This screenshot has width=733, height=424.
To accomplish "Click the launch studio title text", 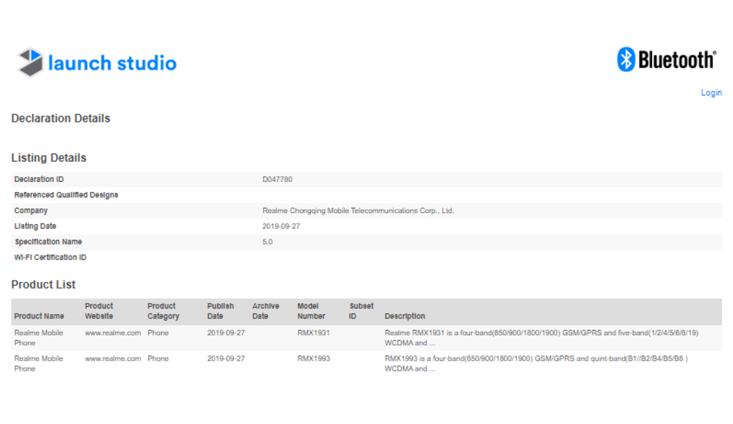I will 112,63.
